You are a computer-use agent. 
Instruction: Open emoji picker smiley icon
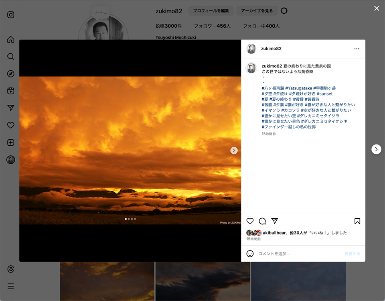tap(250, 254)
